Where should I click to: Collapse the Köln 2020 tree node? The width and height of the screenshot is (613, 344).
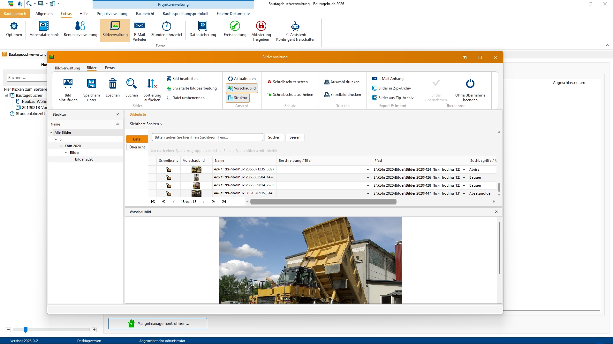[x=61, y=146]
